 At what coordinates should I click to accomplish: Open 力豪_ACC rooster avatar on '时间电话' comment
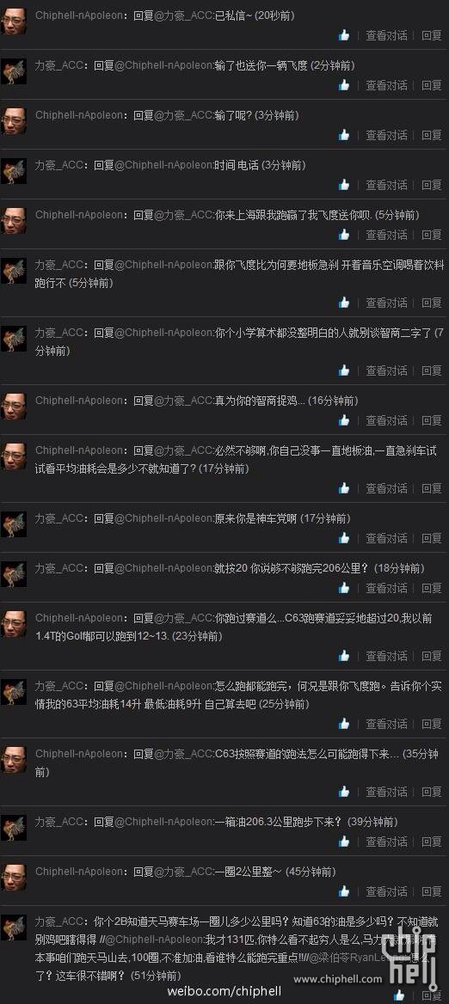(x=14, y=171)
